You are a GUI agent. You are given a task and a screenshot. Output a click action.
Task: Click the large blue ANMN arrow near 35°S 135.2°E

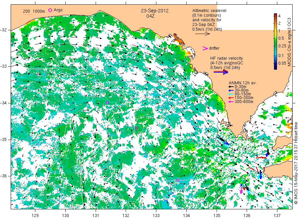[223, 141]
